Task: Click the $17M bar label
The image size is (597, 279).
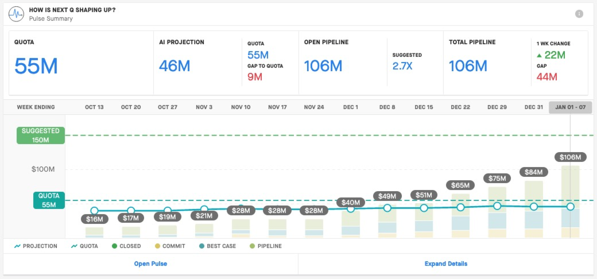Action: (131, 218)
